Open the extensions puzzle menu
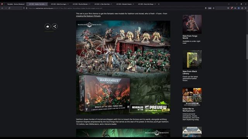Image resolution: width=248 pixels, height=139 pixels. [242, 8]
